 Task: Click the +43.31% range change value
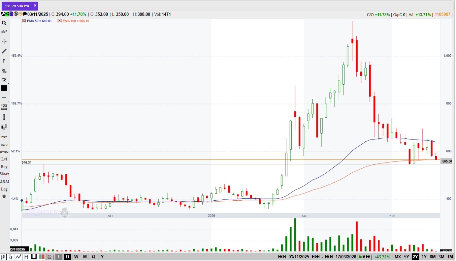coord(382,257)
